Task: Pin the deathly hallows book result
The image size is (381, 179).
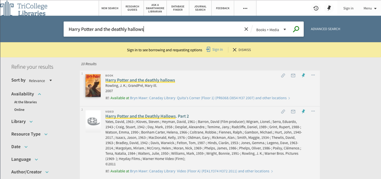Action: click(303, 75)
